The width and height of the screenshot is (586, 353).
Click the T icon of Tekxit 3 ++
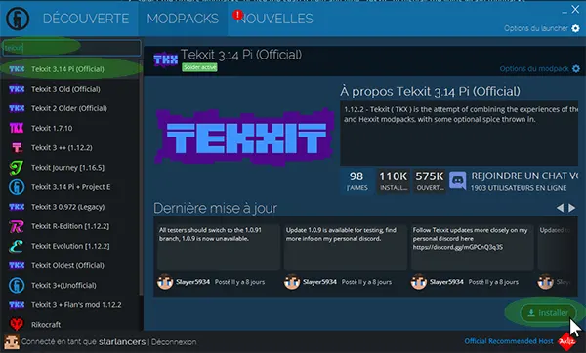pyautogui.click(x=17, y=148)
